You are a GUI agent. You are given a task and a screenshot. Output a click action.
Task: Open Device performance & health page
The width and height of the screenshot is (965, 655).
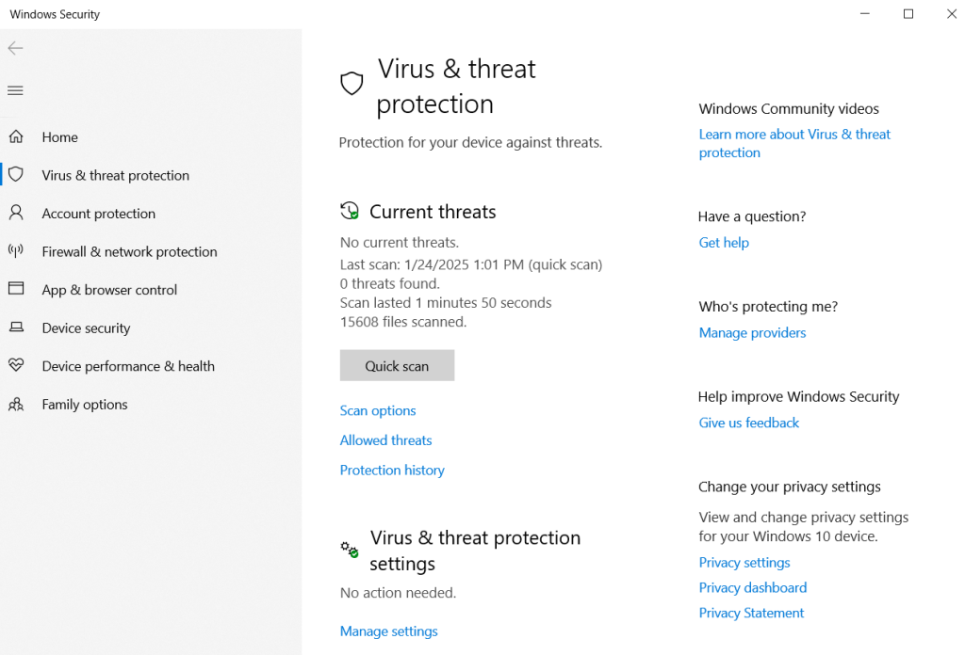pyautogui.click(x=128, y=367)
